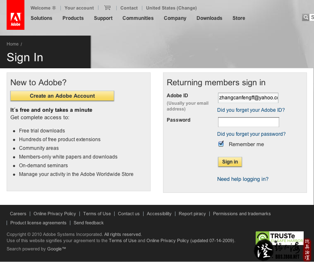Open the Solutions menu
314x262 pixels.
point(41,18)
